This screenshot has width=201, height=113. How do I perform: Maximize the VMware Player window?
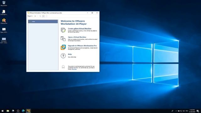tap(92, 13)
